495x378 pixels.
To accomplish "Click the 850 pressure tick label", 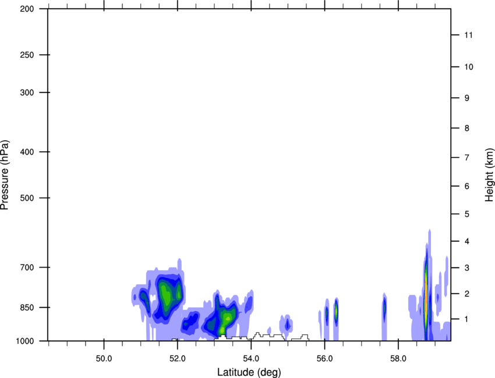I will (27, 308).
